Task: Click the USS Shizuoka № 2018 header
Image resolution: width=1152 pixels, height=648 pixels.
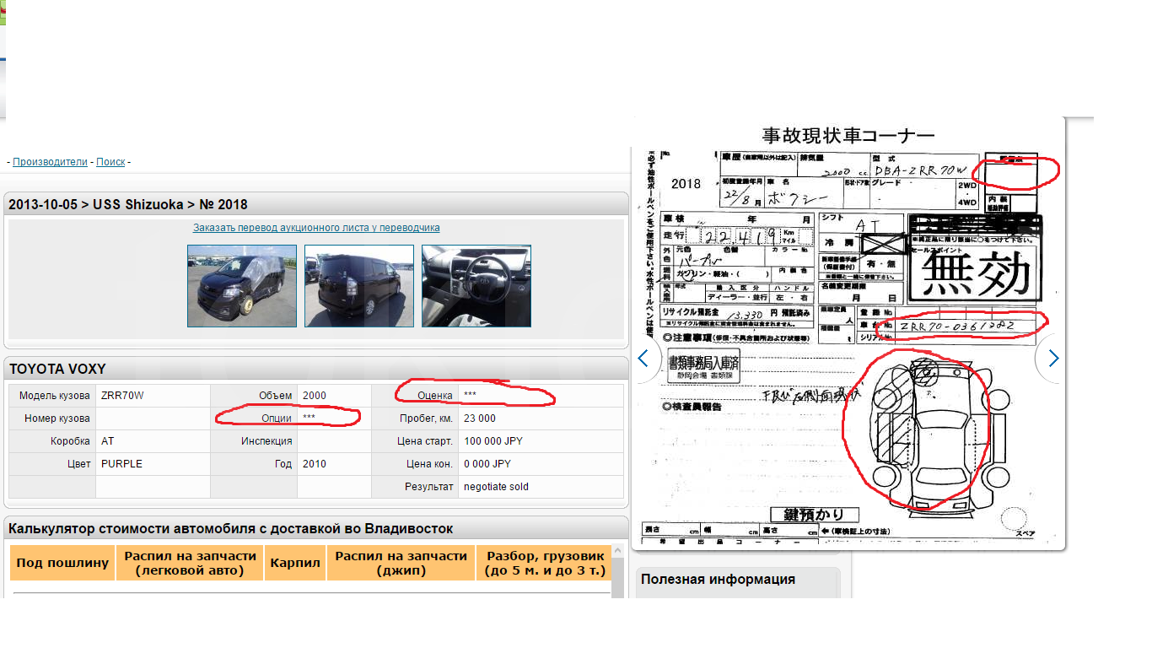Action: coord(128,204)
